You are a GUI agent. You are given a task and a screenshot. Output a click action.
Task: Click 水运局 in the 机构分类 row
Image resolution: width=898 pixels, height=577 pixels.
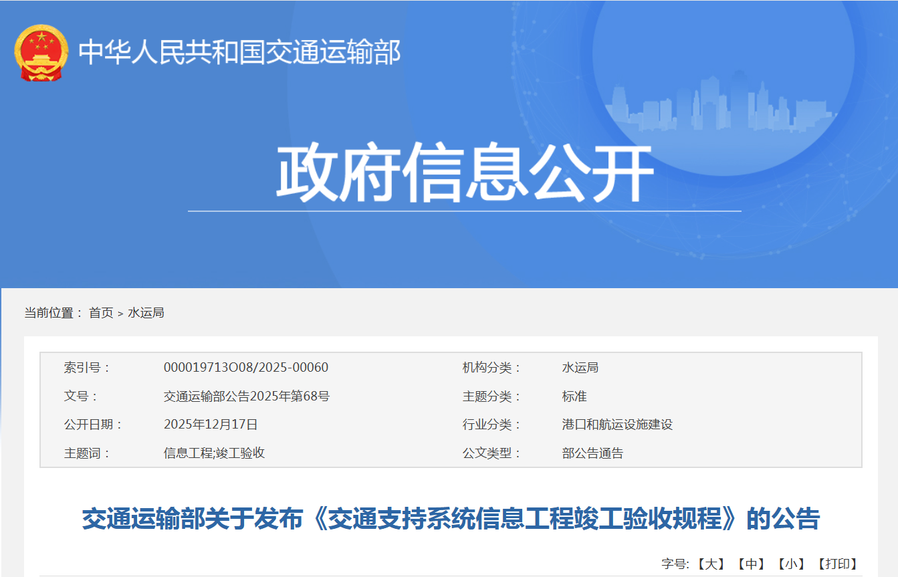point(580,368)
